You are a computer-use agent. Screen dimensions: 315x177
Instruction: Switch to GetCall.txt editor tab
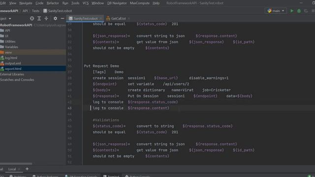[x=118, y=19]
